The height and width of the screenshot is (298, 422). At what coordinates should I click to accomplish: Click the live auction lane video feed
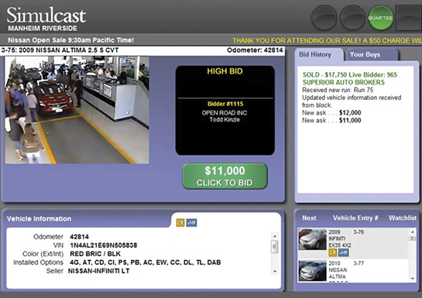77,110
